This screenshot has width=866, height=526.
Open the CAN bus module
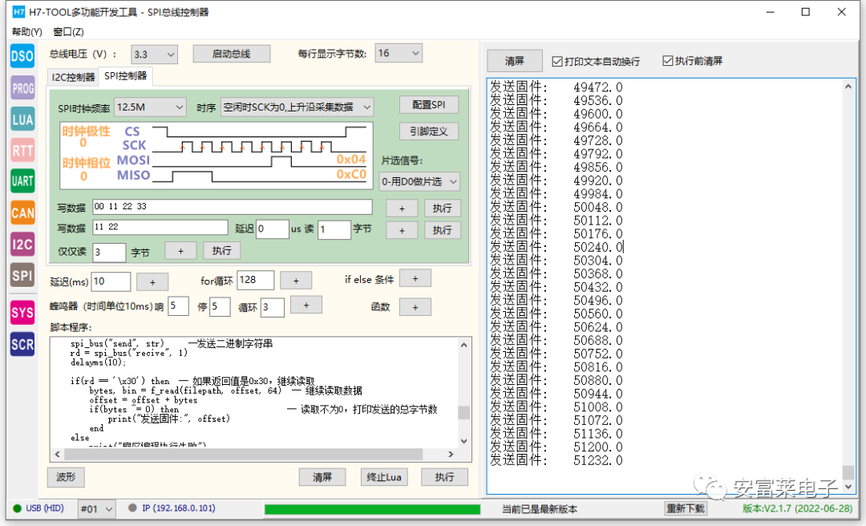(x=22, y=212)
